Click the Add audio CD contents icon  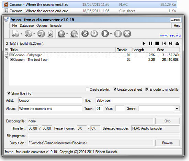pyautogui.click(x=28, y=34)
